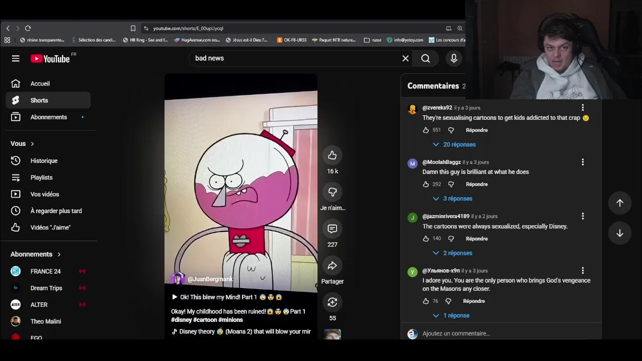Open the Disney theory Moana 2 sound link

click(241, 332)
